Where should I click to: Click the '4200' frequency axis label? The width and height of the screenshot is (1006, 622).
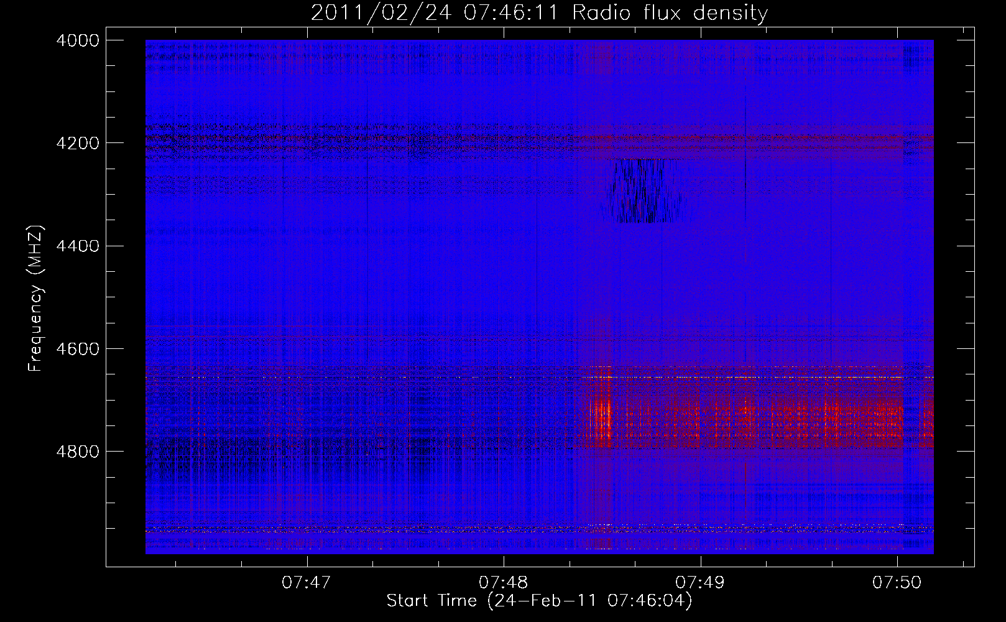point(78,143)
